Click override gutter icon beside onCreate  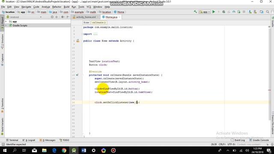77,75
